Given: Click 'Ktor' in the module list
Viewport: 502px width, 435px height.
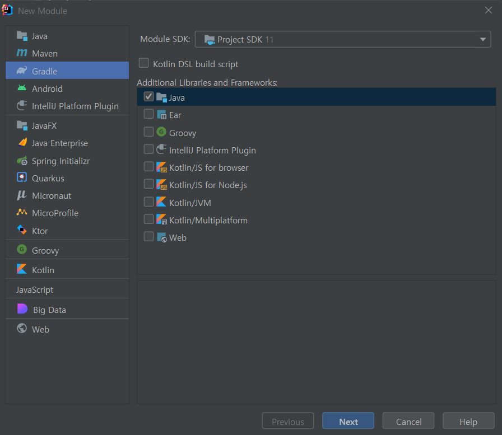Looking at the screenshot, I should pos(40,231).
